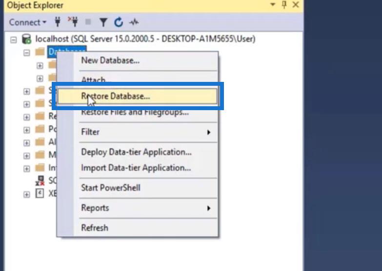The height and width of the screenshot is (271, 382).
Task: Click the 'Re' row folder icon
Action: coord(40,116)
